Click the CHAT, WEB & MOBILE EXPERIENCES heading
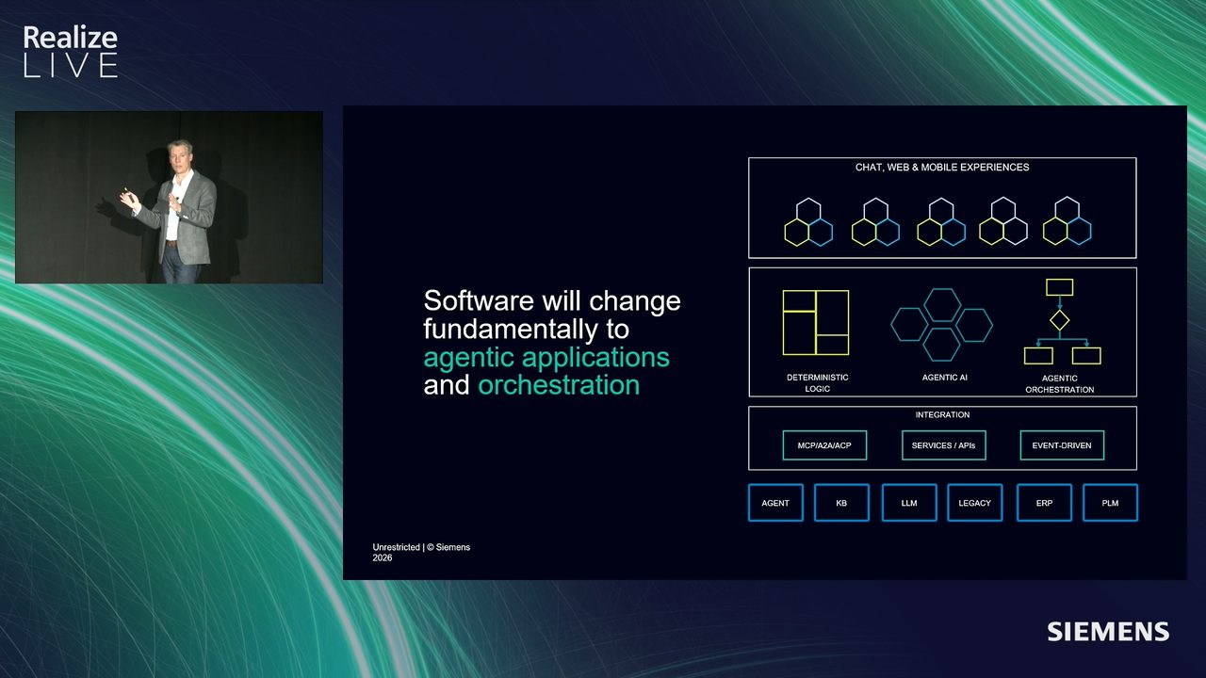The width and height of the screenshot is (1206, 678). pos(942,168)
